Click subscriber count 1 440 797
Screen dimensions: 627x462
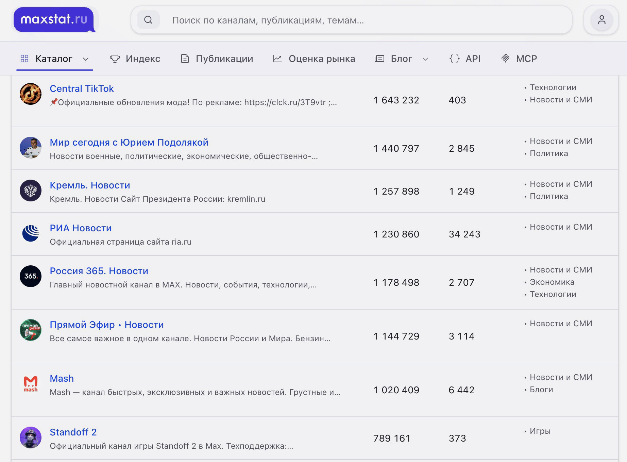coord(396,148)
